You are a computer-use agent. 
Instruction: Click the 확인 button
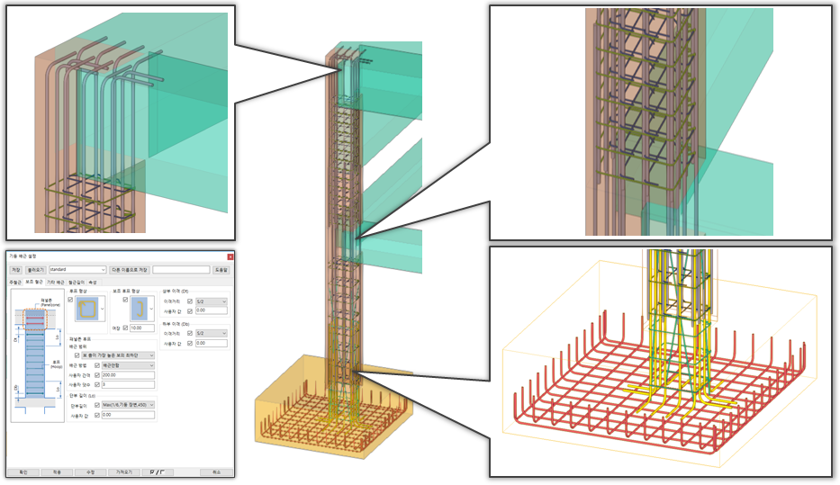[23, 472]
